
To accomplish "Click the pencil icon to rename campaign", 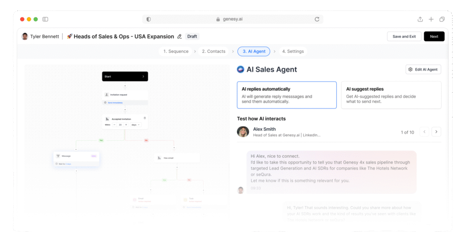I will [x=179, y=37].
